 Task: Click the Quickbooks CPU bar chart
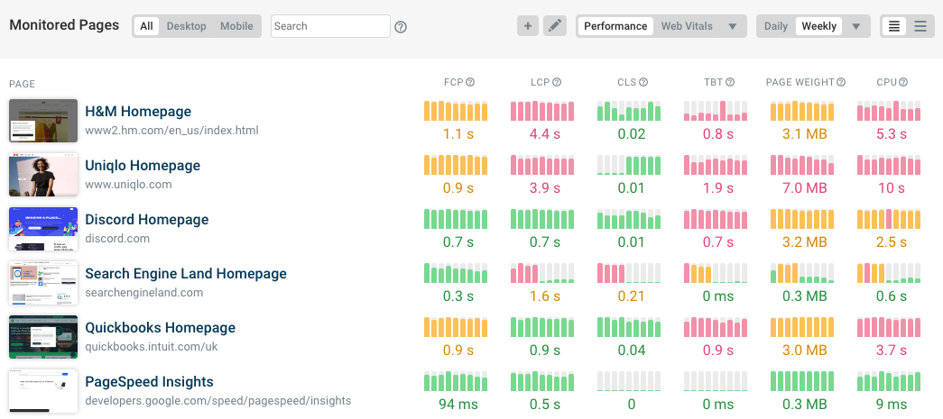889,327
